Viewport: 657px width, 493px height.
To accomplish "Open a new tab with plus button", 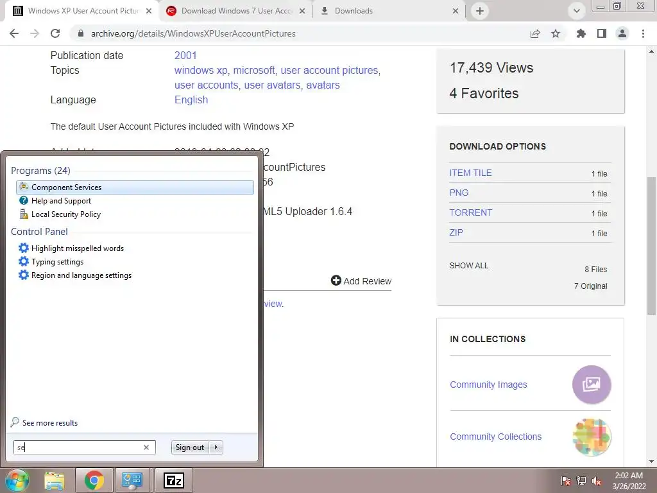I will click(480, 11).
